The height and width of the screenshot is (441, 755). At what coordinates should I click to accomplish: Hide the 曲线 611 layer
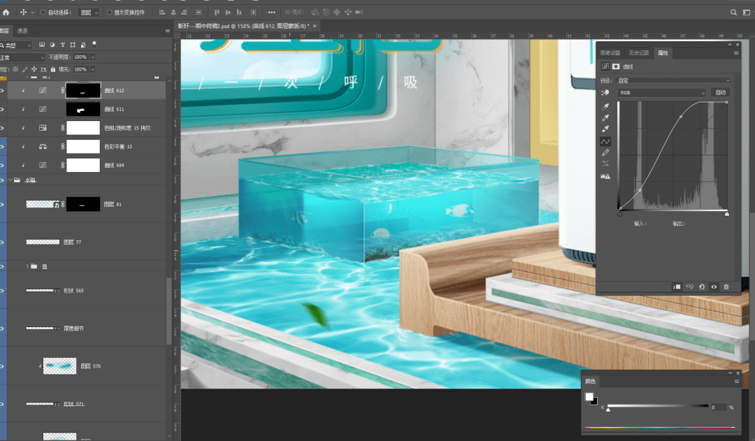2,109
